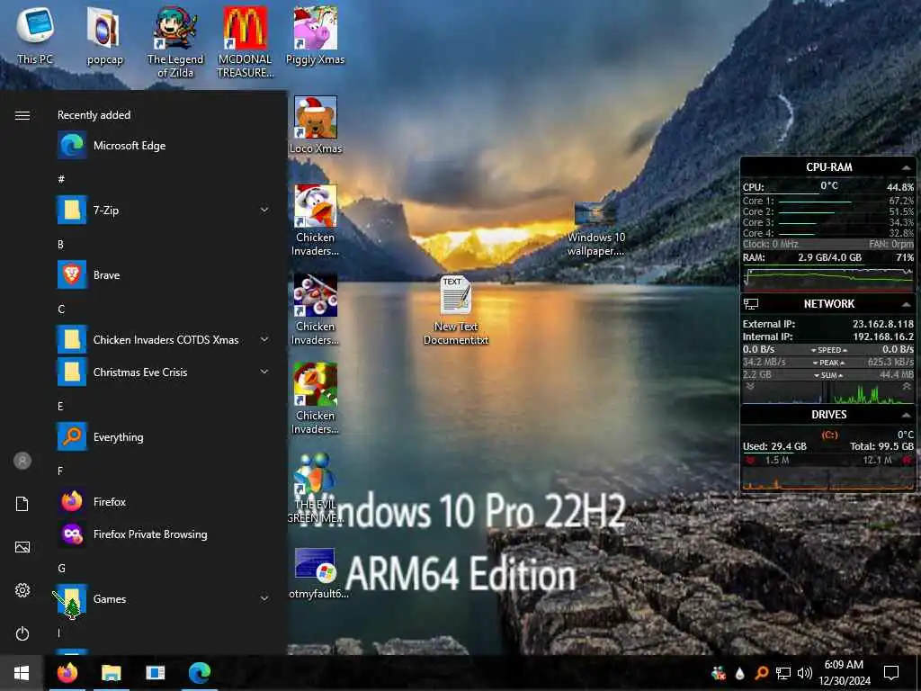The image size is (921, 691).
Task: Expand the Games folder chevron
Action: point(264,598)
